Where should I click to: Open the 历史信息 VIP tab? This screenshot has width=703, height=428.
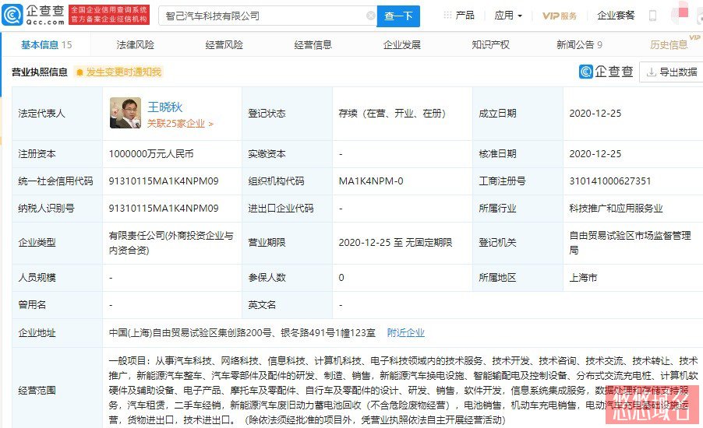click(669, 44)
